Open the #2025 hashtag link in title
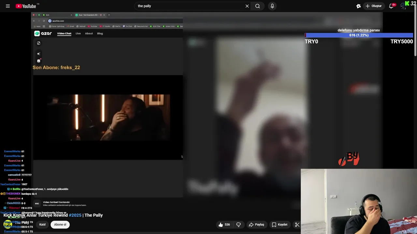The width and height of the screenshot is (417, 234). click(x=75, y=215)
